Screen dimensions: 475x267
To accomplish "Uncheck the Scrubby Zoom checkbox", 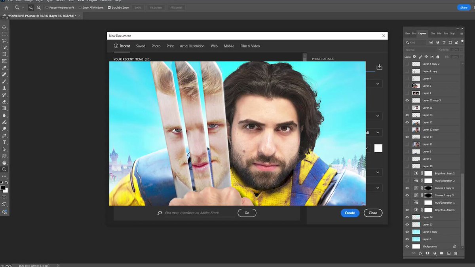I will [x=110, y=8].
